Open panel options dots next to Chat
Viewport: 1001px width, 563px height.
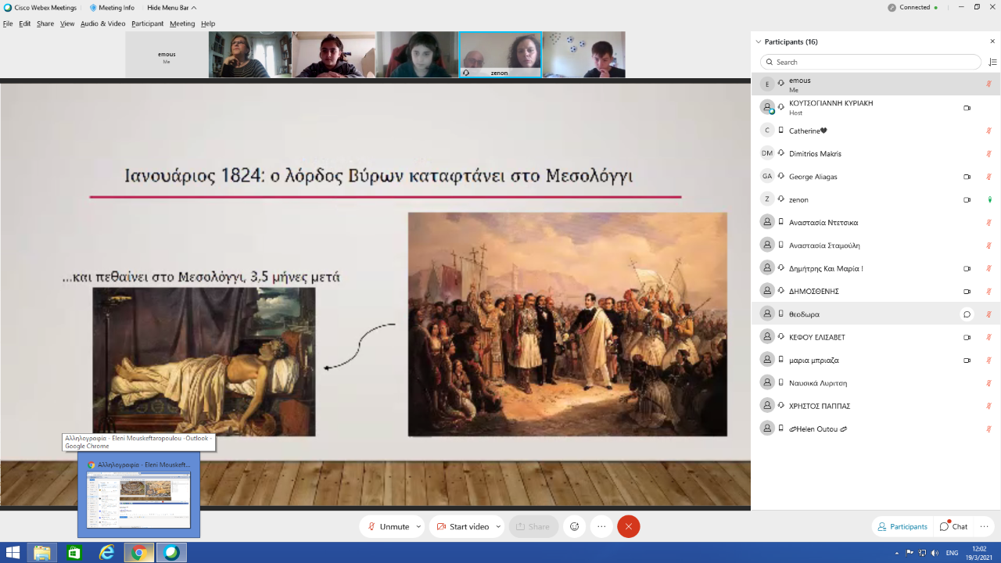click(x=985, y=526)
